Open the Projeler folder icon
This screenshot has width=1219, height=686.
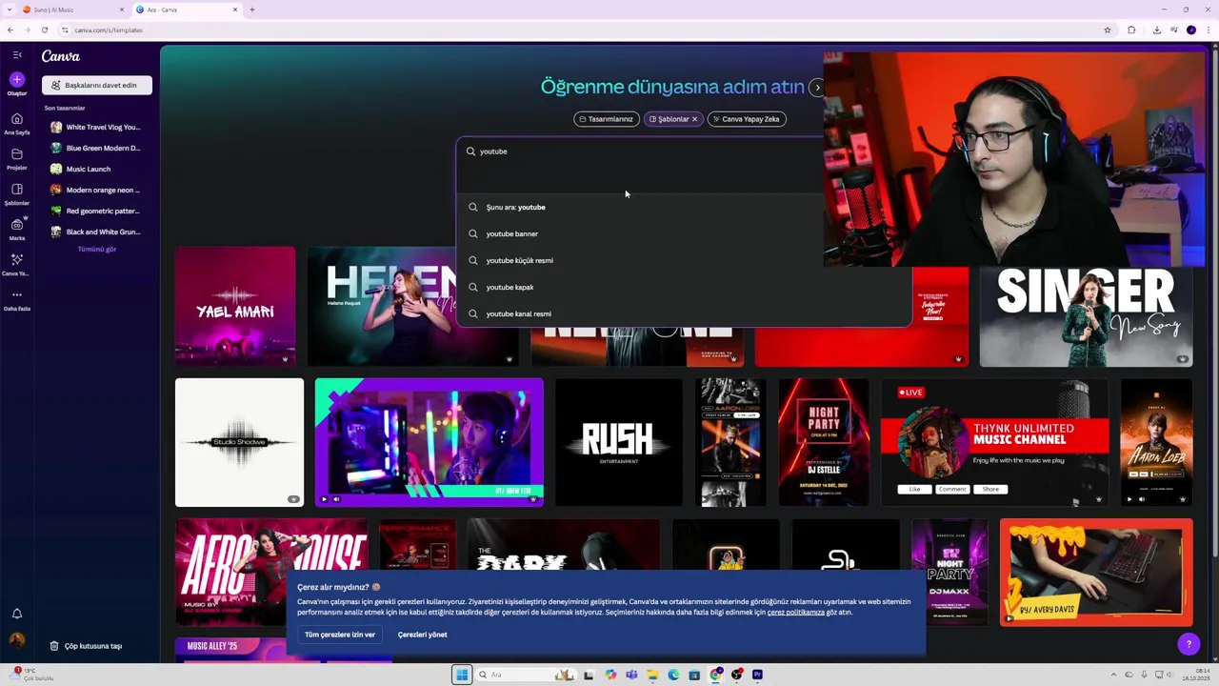pyautogui.click(x=17, y=154)
